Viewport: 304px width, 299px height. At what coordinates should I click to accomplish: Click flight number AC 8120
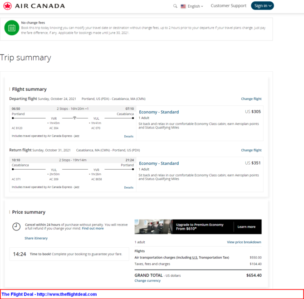[17, 128]
